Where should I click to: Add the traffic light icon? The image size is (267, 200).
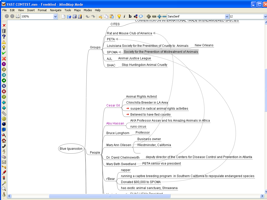pos(4,178)
